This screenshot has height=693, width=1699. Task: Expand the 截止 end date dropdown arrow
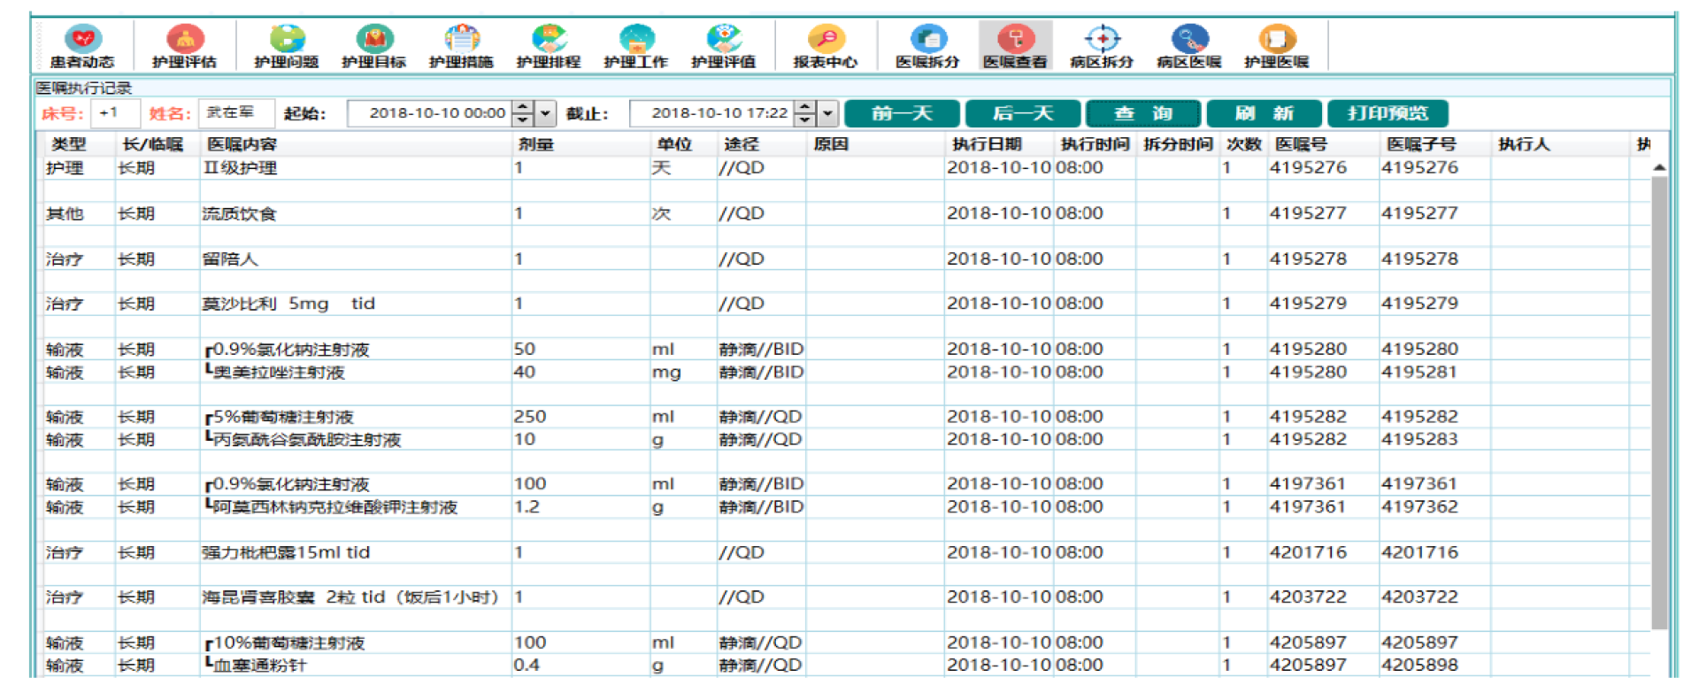827,113
